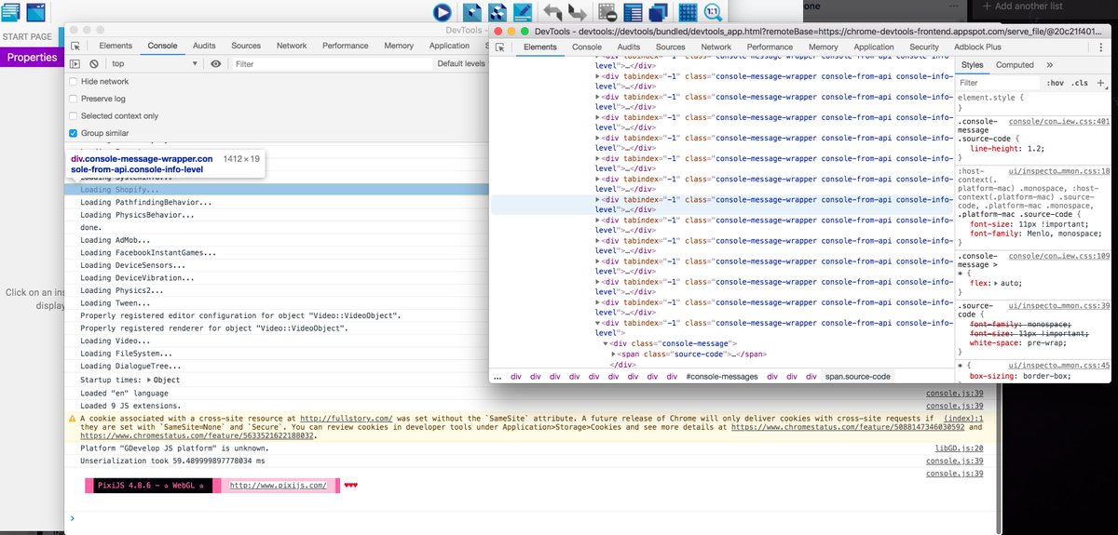Uncheck Group similar checkbox

[74, 133]
